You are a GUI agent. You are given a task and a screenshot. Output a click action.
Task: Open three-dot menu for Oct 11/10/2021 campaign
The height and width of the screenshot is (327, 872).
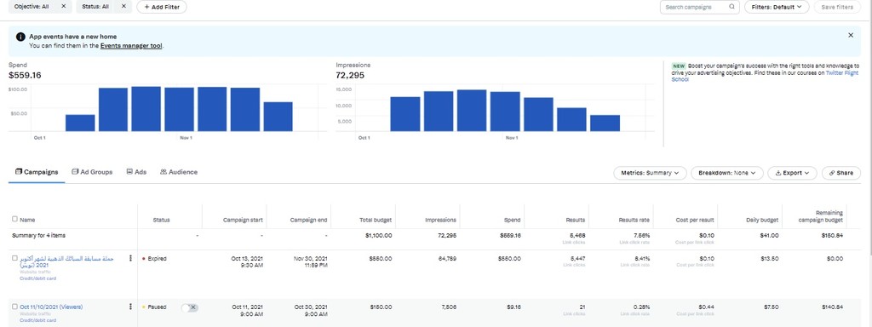click(x=130, y=307)
